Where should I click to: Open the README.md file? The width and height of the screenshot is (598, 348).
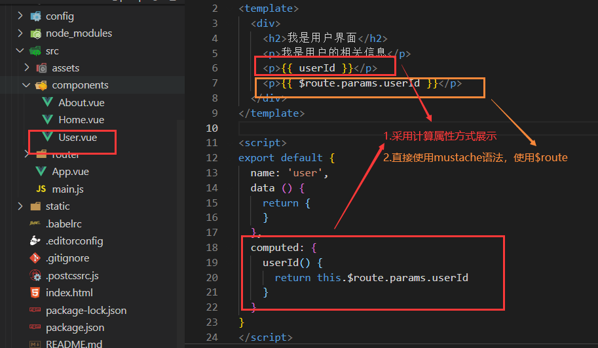click(74, 344)
